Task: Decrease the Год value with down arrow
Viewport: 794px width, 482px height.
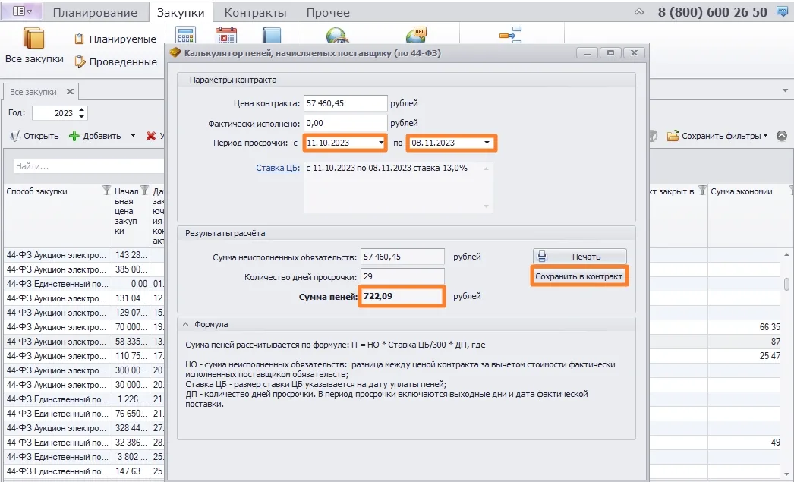Action: click(82, 116)
